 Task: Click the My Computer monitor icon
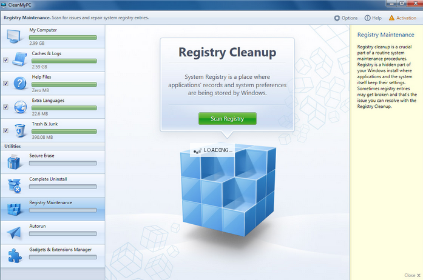14,36
